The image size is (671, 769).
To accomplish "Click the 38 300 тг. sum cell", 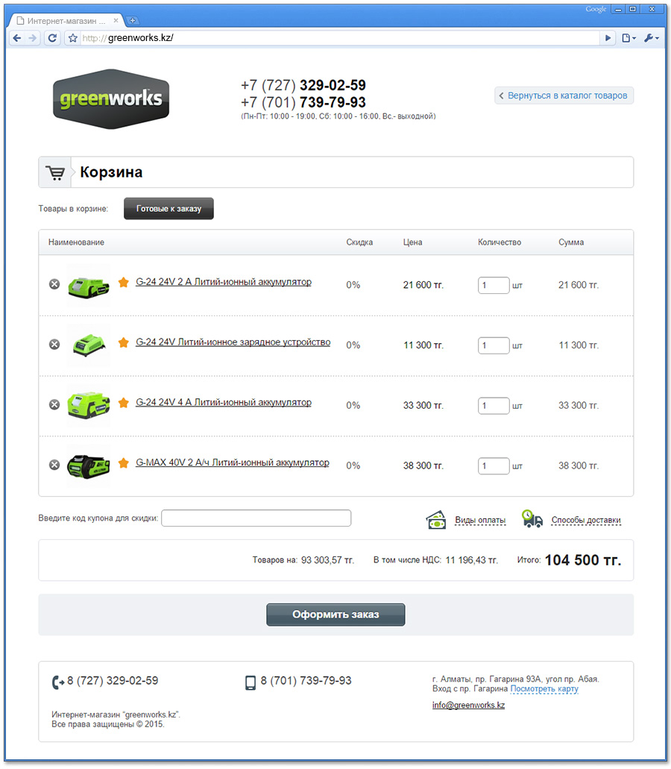I will (x=579, y=465).
